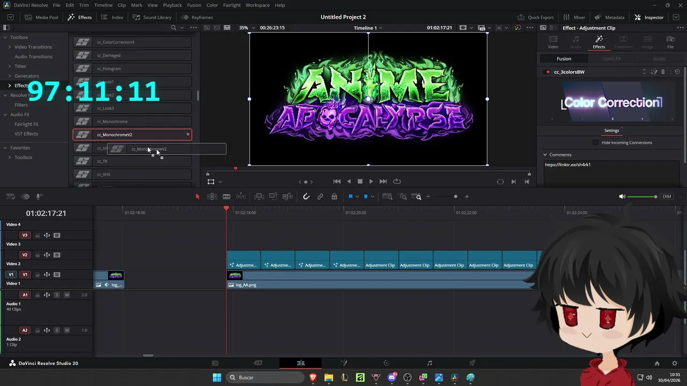Click the Comments text field
The width and height of the screenshot is (687, 386).
click(611, 173)
